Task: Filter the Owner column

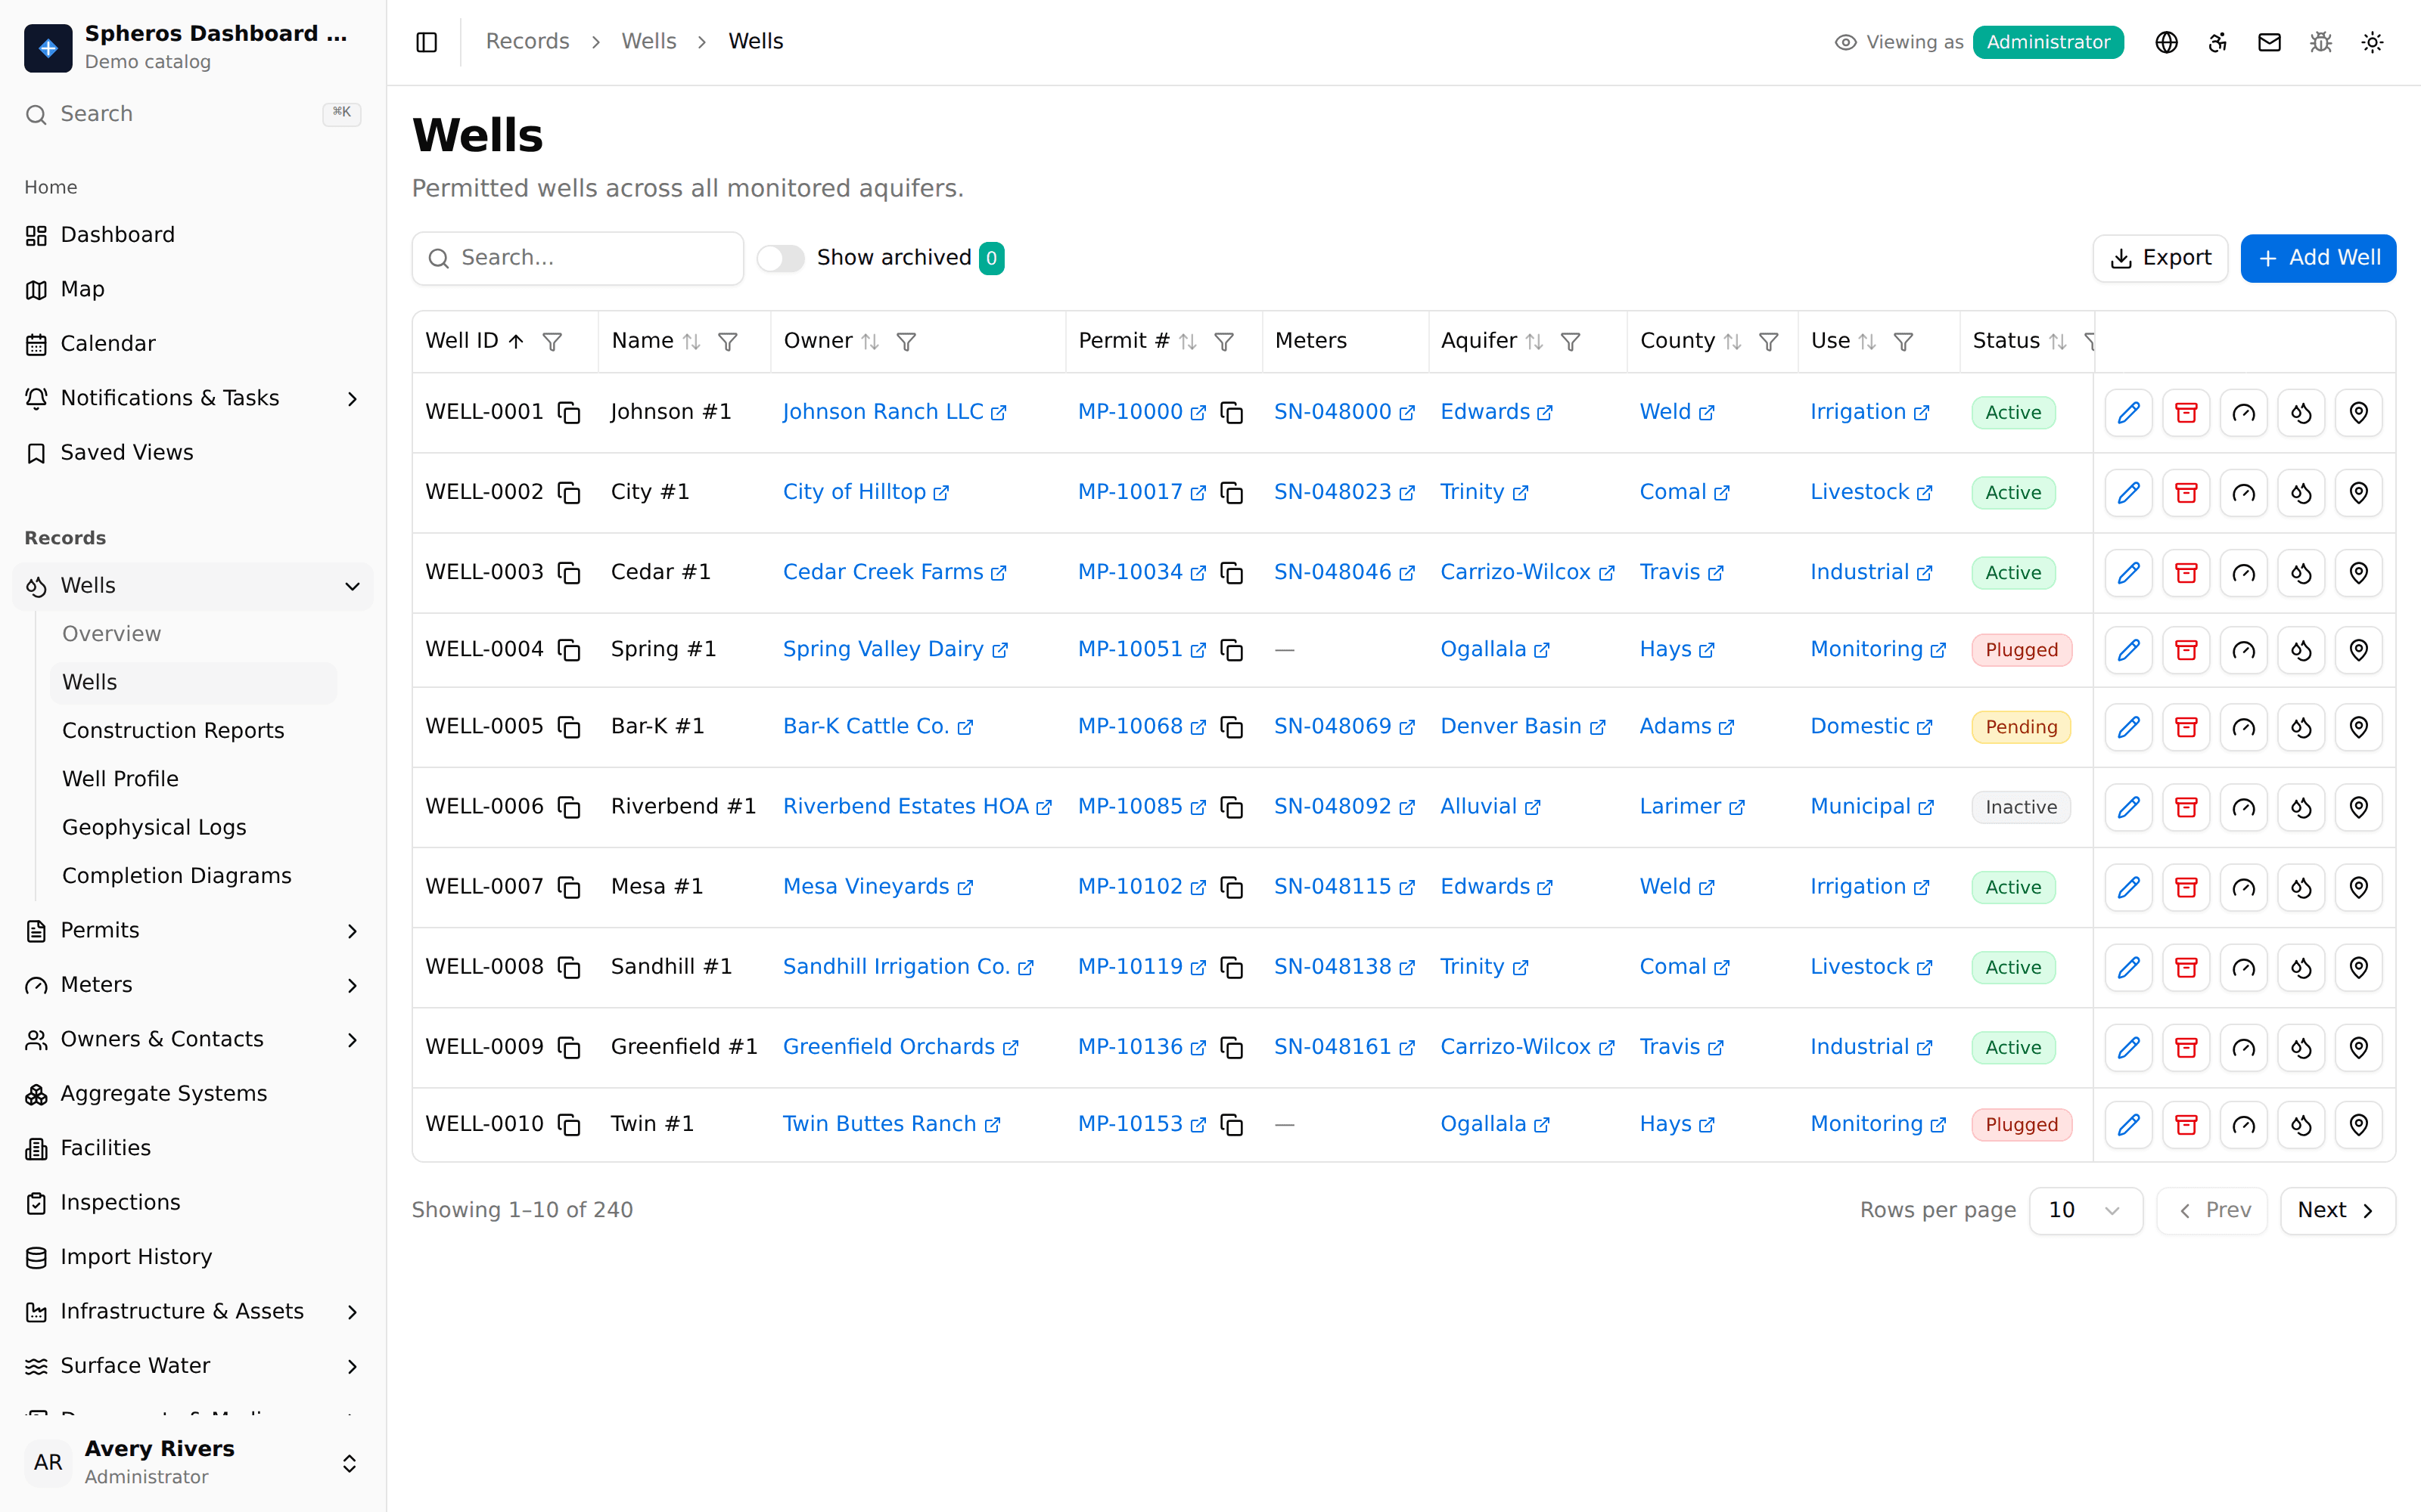Action: click(906, 342)
